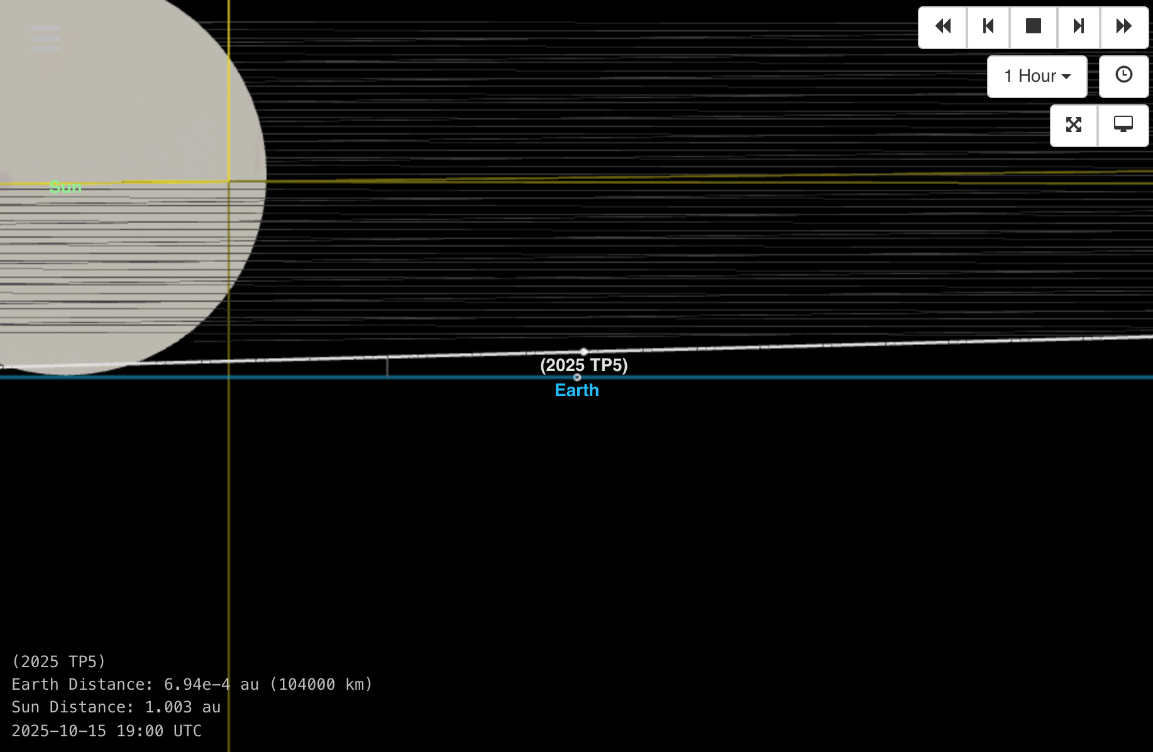The height and width of the screenshot is (752, 1153).
Task: Click the monitor display icon
Action: 1123,124
